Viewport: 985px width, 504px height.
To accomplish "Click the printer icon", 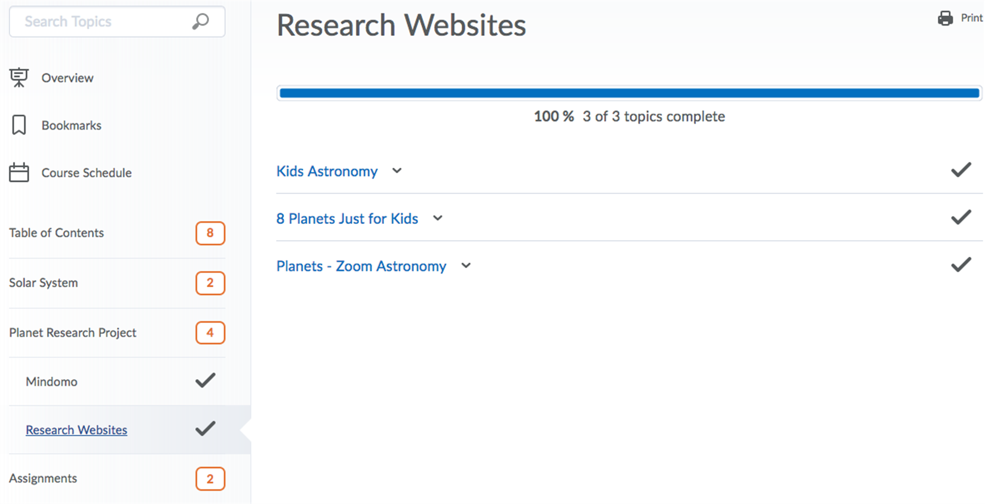I will (x=946, y=19).
